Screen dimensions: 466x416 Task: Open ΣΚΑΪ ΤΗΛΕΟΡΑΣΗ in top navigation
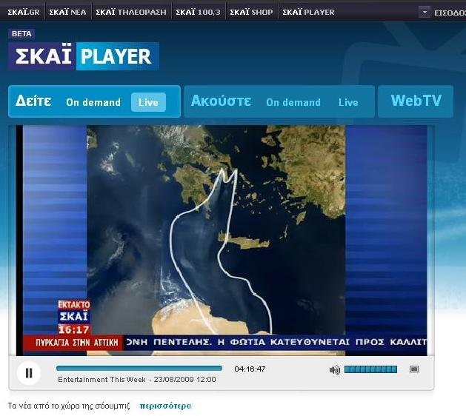[130, 12]
